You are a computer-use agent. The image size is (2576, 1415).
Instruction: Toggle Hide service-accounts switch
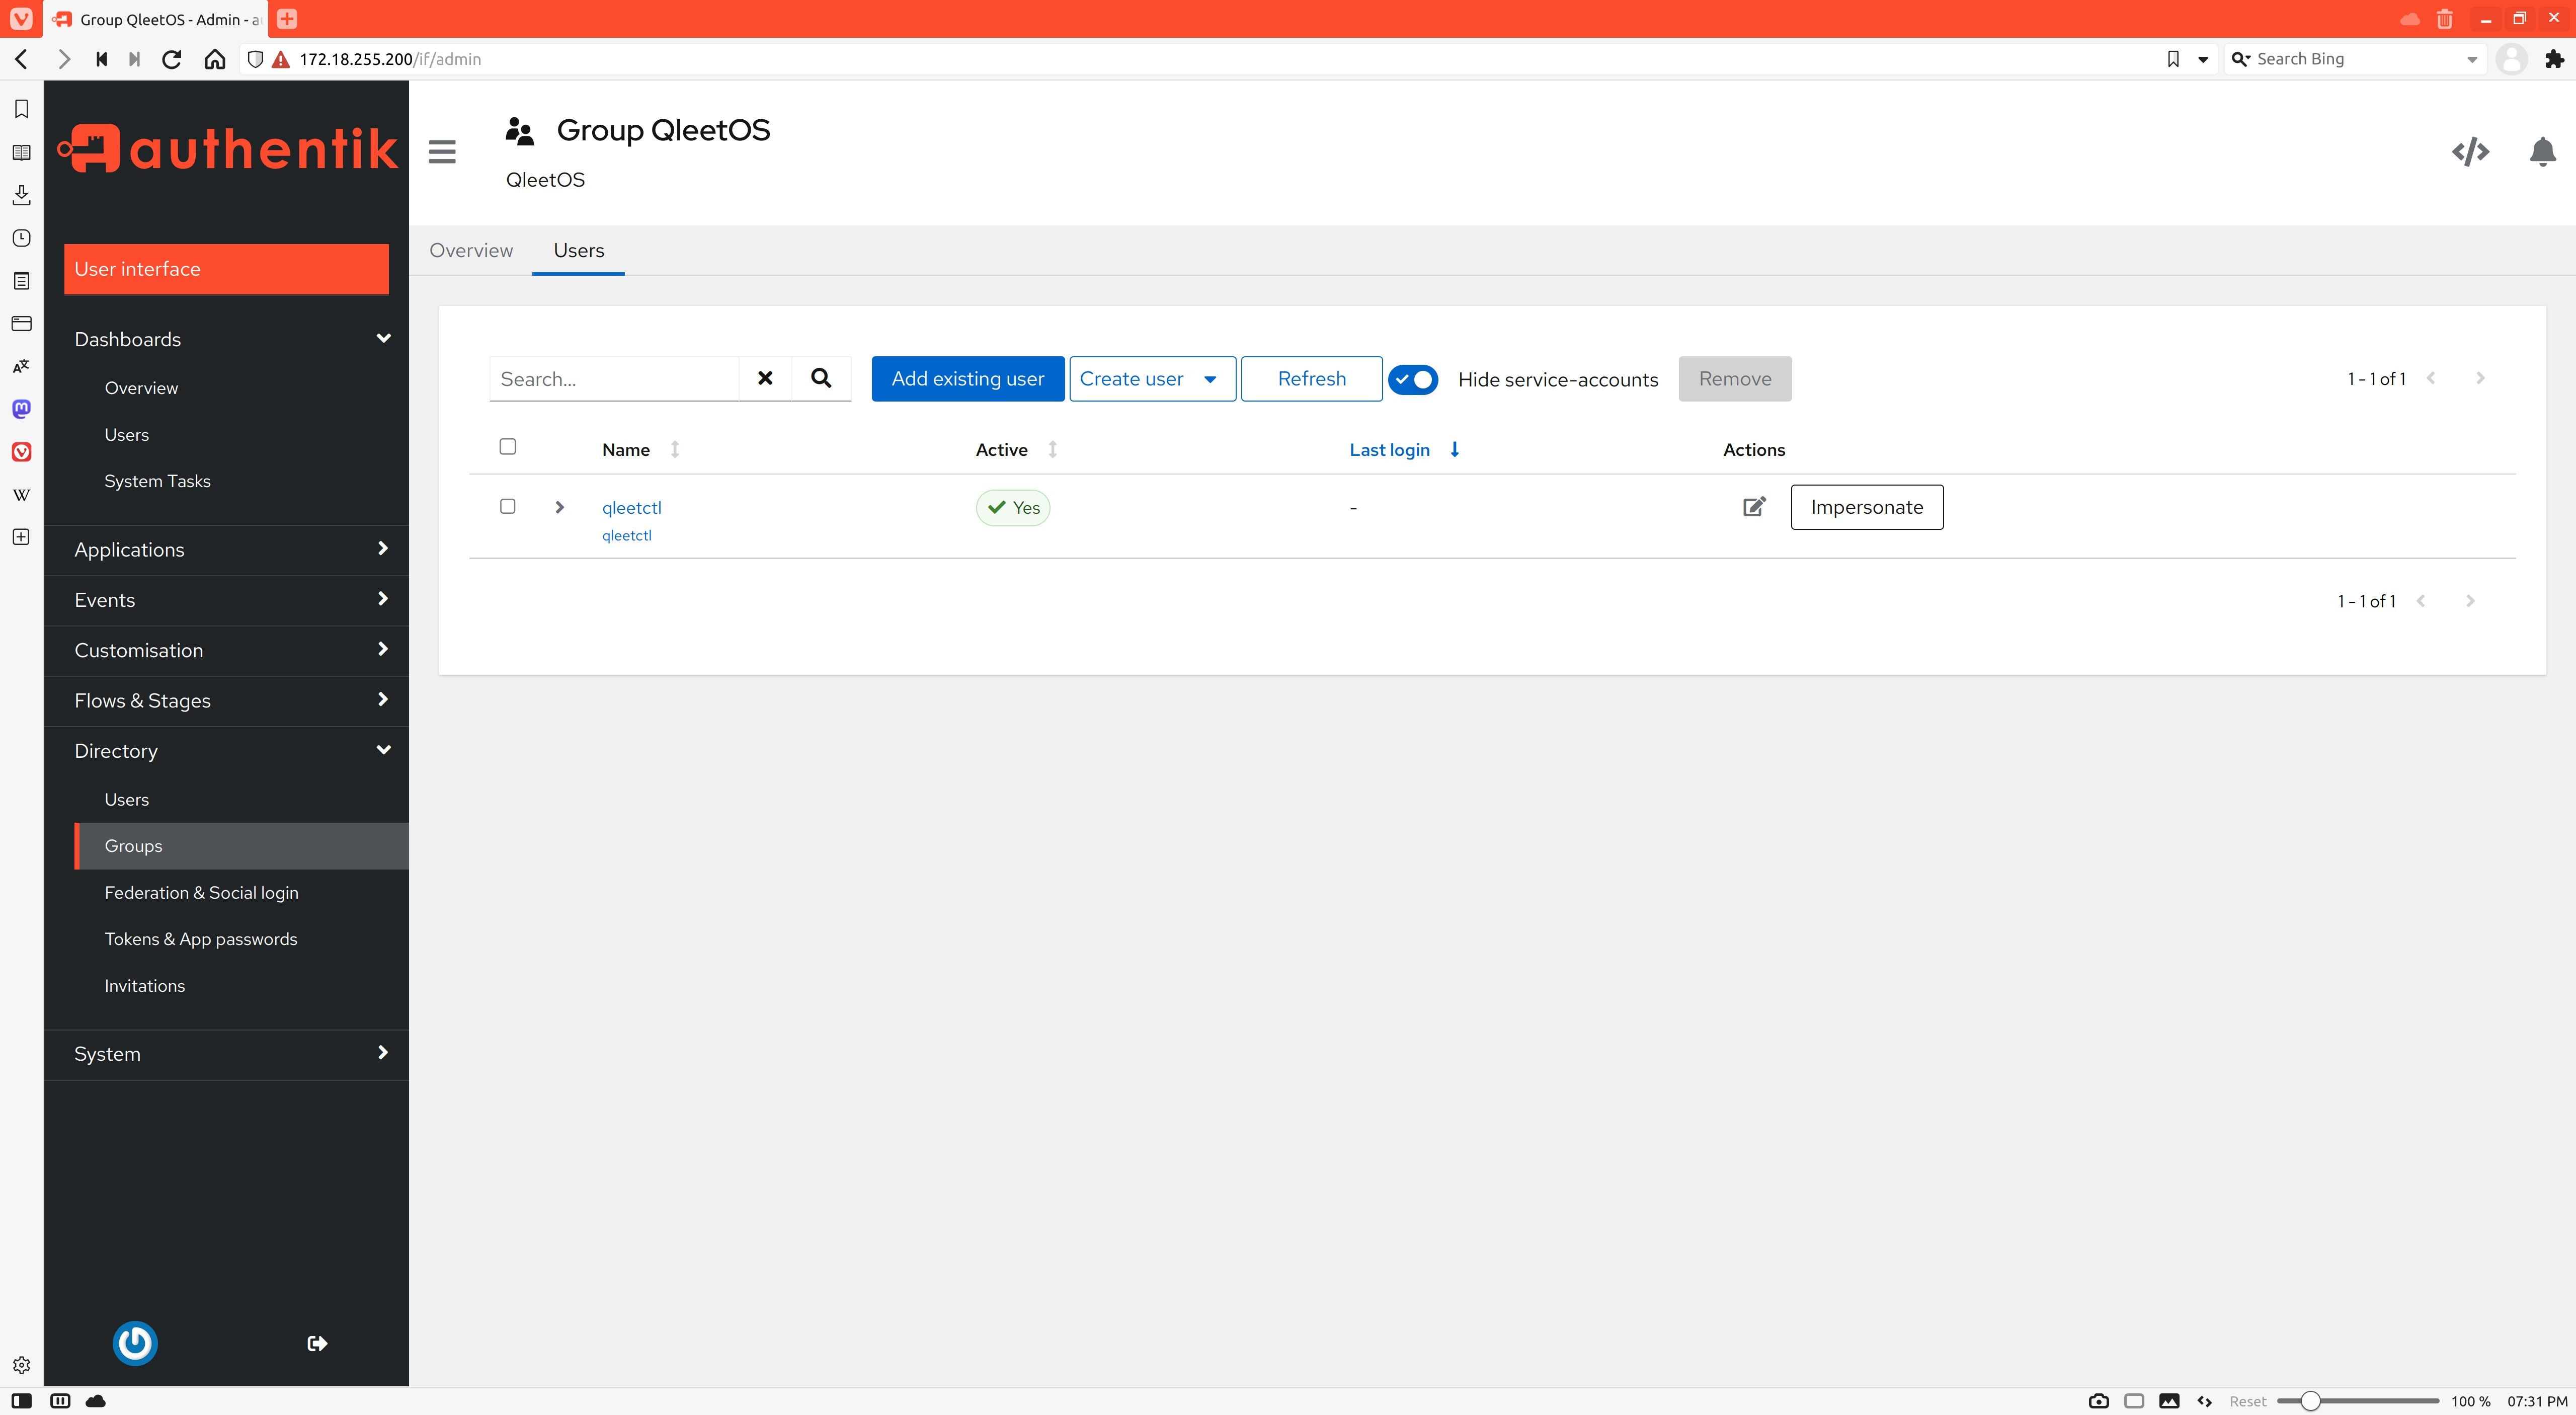pyautogui.click(x=1413, y=379)
